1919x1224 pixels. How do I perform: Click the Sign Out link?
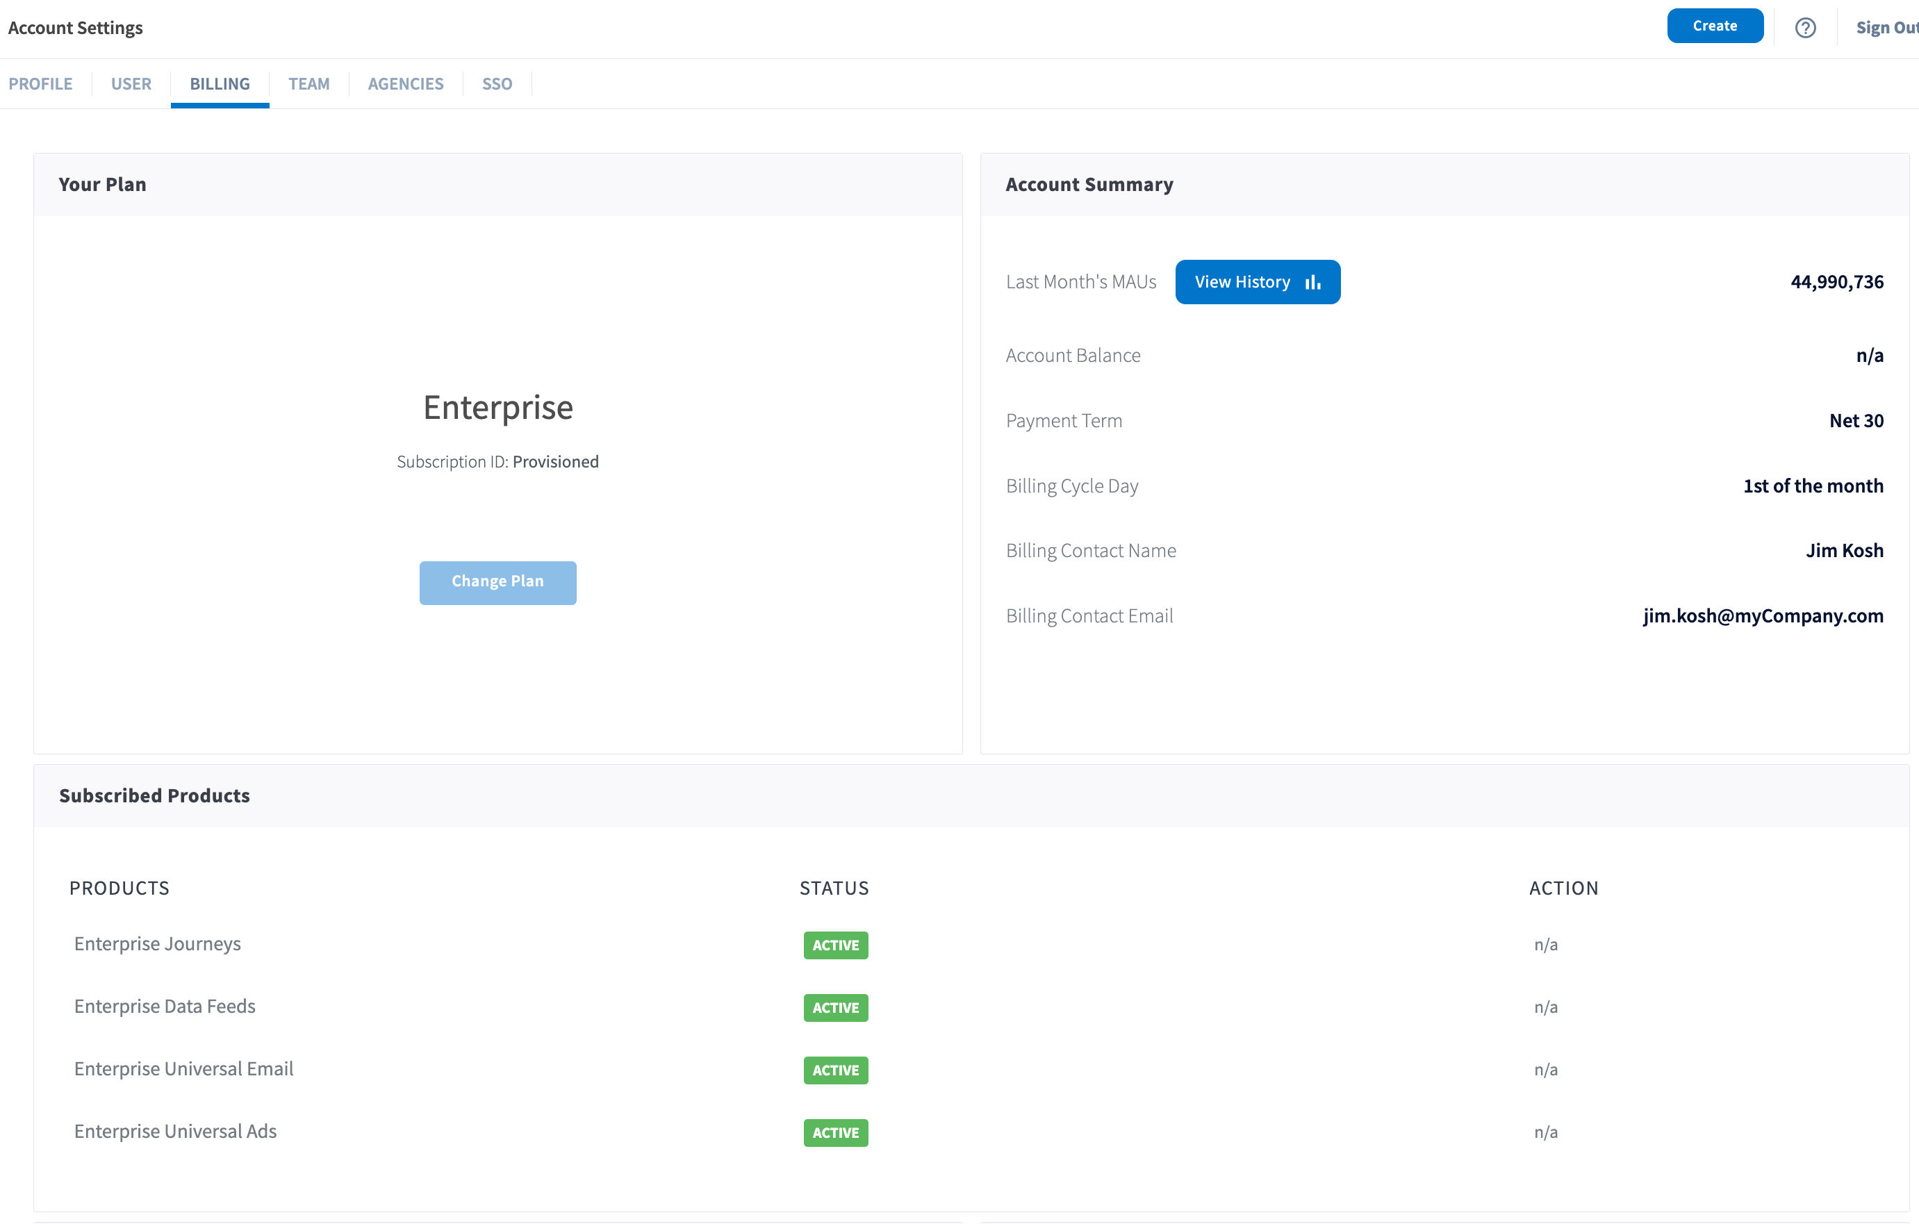point(1886,28)
